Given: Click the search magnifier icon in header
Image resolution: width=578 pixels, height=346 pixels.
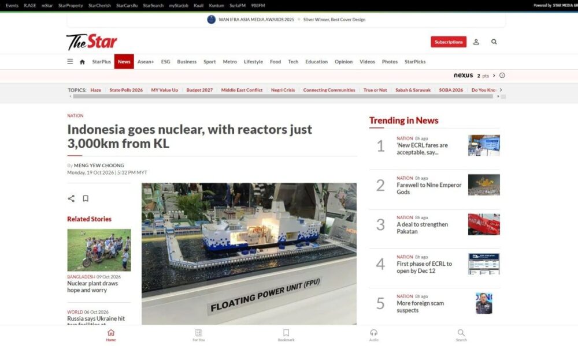Looking at the screenshot, I should click(494, 42).
